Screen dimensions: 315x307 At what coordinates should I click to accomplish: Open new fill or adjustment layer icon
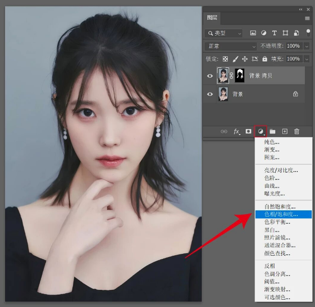pyautogui.click(x=260, y=131)
